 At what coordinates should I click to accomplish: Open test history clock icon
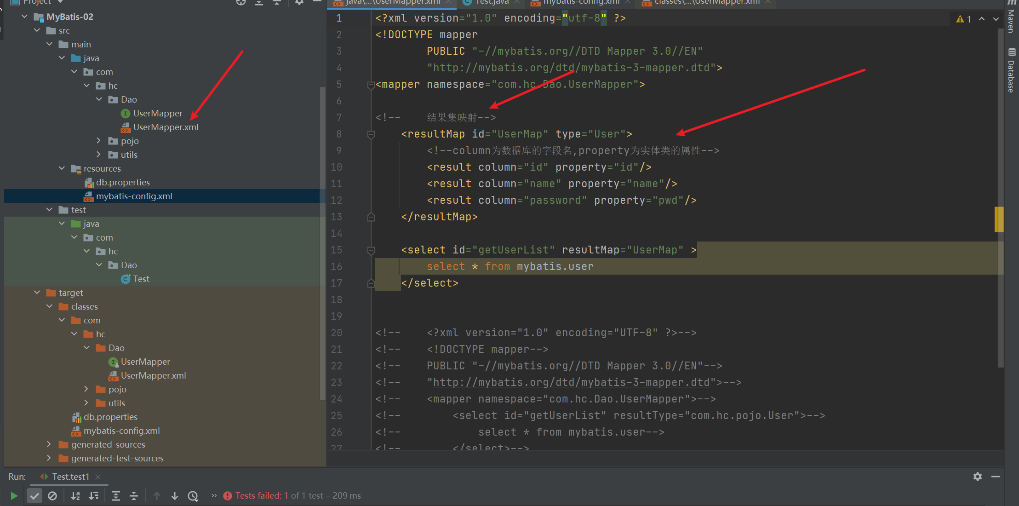click(x=193, y=496)
